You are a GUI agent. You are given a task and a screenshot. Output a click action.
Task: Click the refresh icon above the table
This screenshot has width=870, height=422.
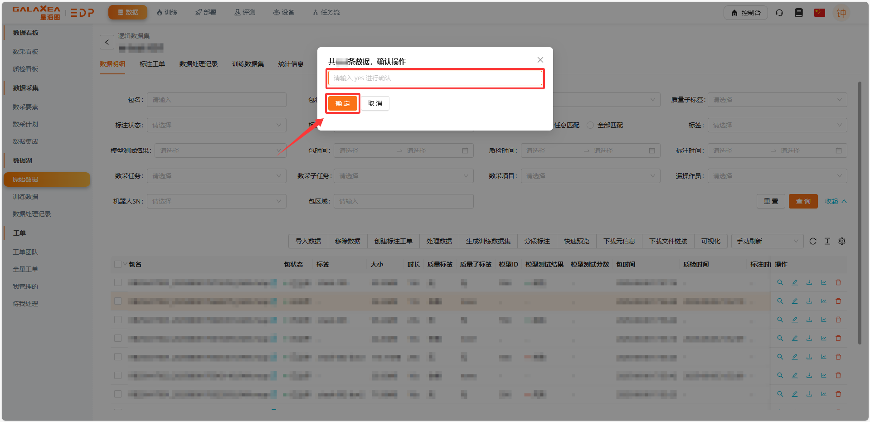[813, 241]
